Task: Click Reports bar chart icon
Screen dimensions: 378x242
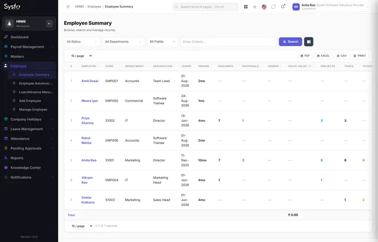Action: (x=6, y=158)
